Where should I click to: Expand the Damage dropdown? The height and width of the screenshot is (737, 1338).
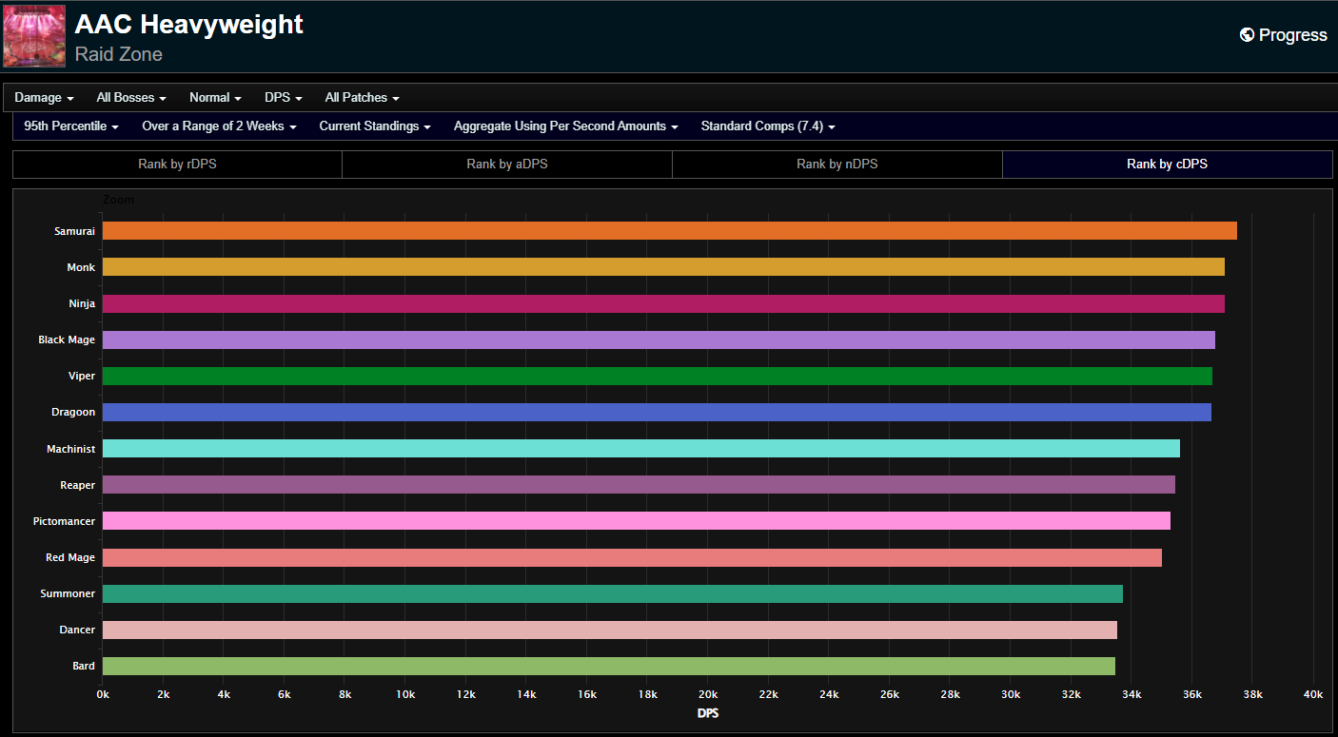click(44, 97)
